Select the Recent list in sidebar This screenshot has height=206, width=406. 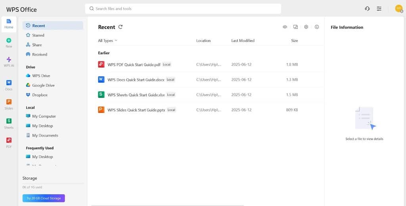point(53,25)
